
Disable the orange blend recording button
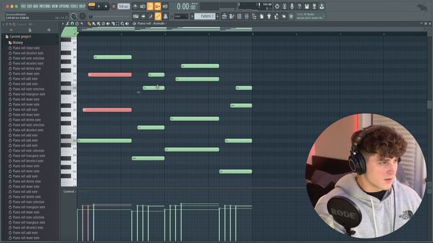tap(158, 6)
